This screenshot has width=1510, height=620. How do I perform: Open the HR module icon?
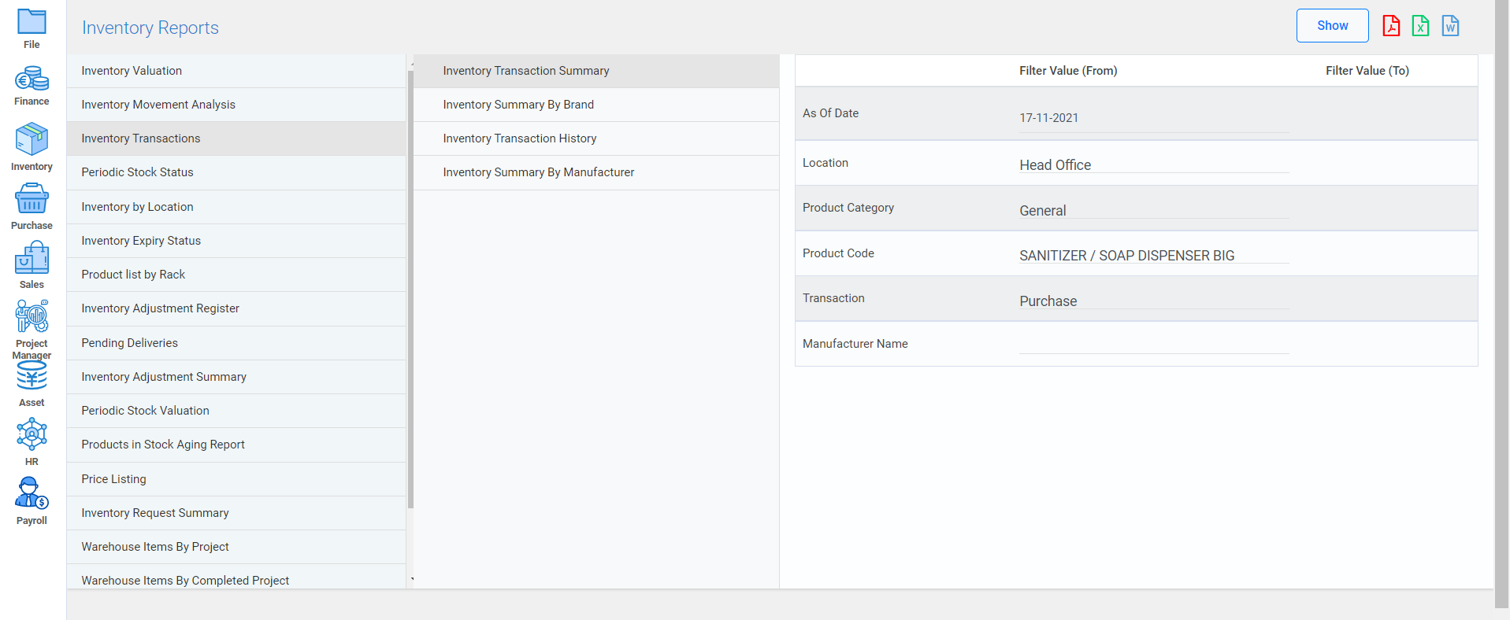coord(32,434)
